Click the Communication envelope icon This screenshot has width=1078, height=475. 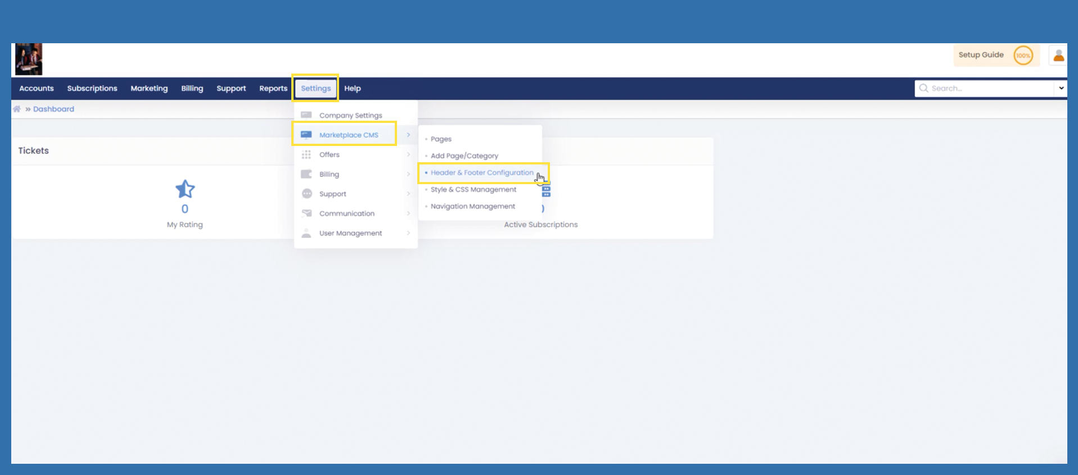pyautogui.click(x=306, y=213)
